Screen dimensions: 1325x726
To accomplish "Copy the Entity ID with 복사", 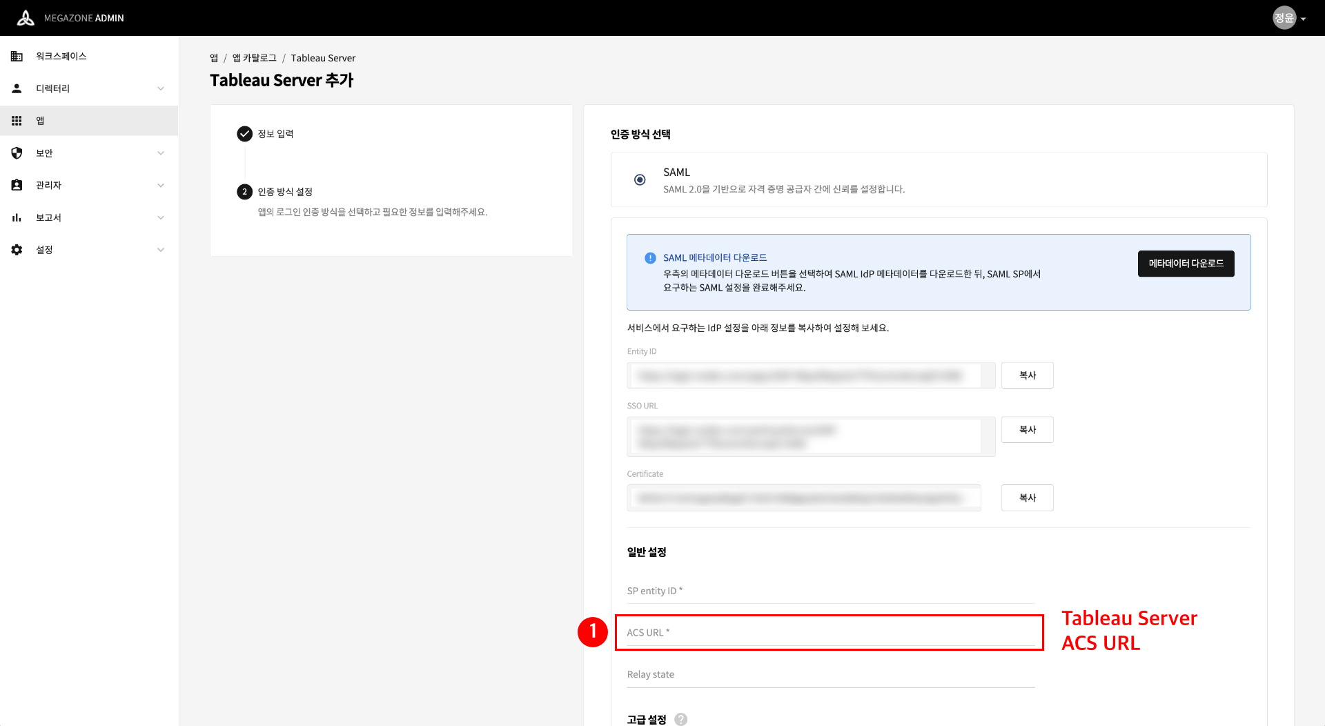I will click(1028, 375).
